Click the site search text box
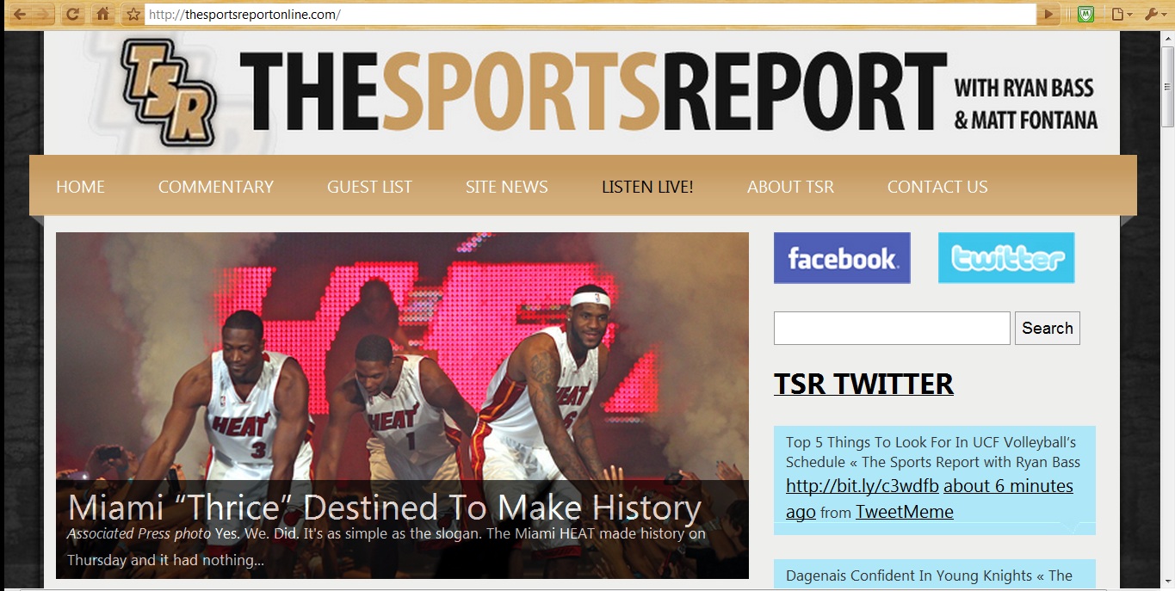The height and width of the screenshot is (591, 1175). 892,328
